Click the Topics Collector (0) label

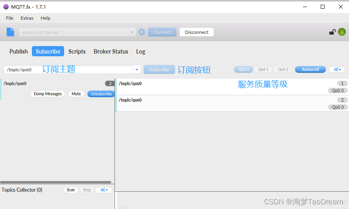tap(22, 190)
